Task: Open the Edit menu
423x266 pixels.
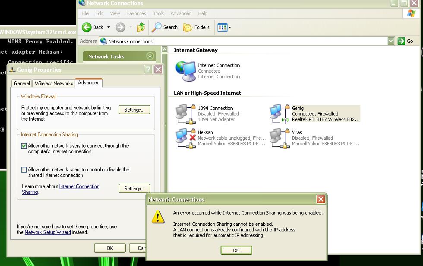Action: pos(99,13)
